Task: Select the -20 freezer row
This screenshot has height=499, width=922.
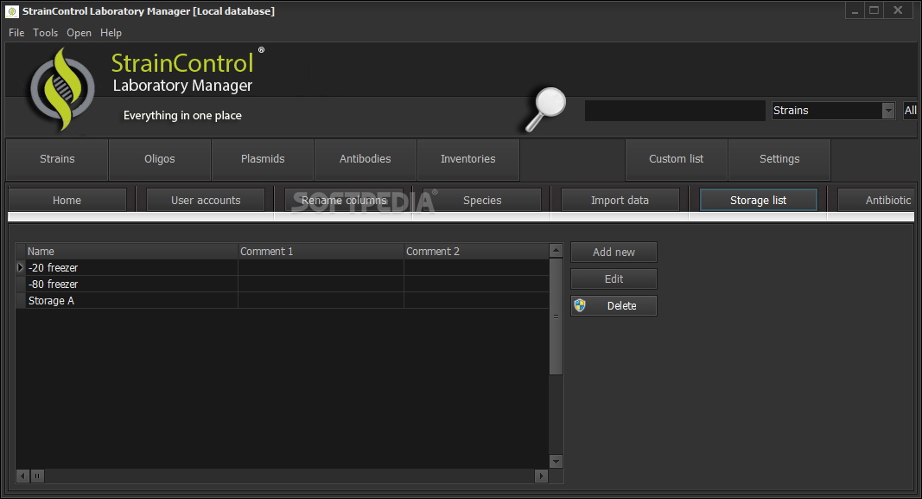Action: (x=283, y=268)
